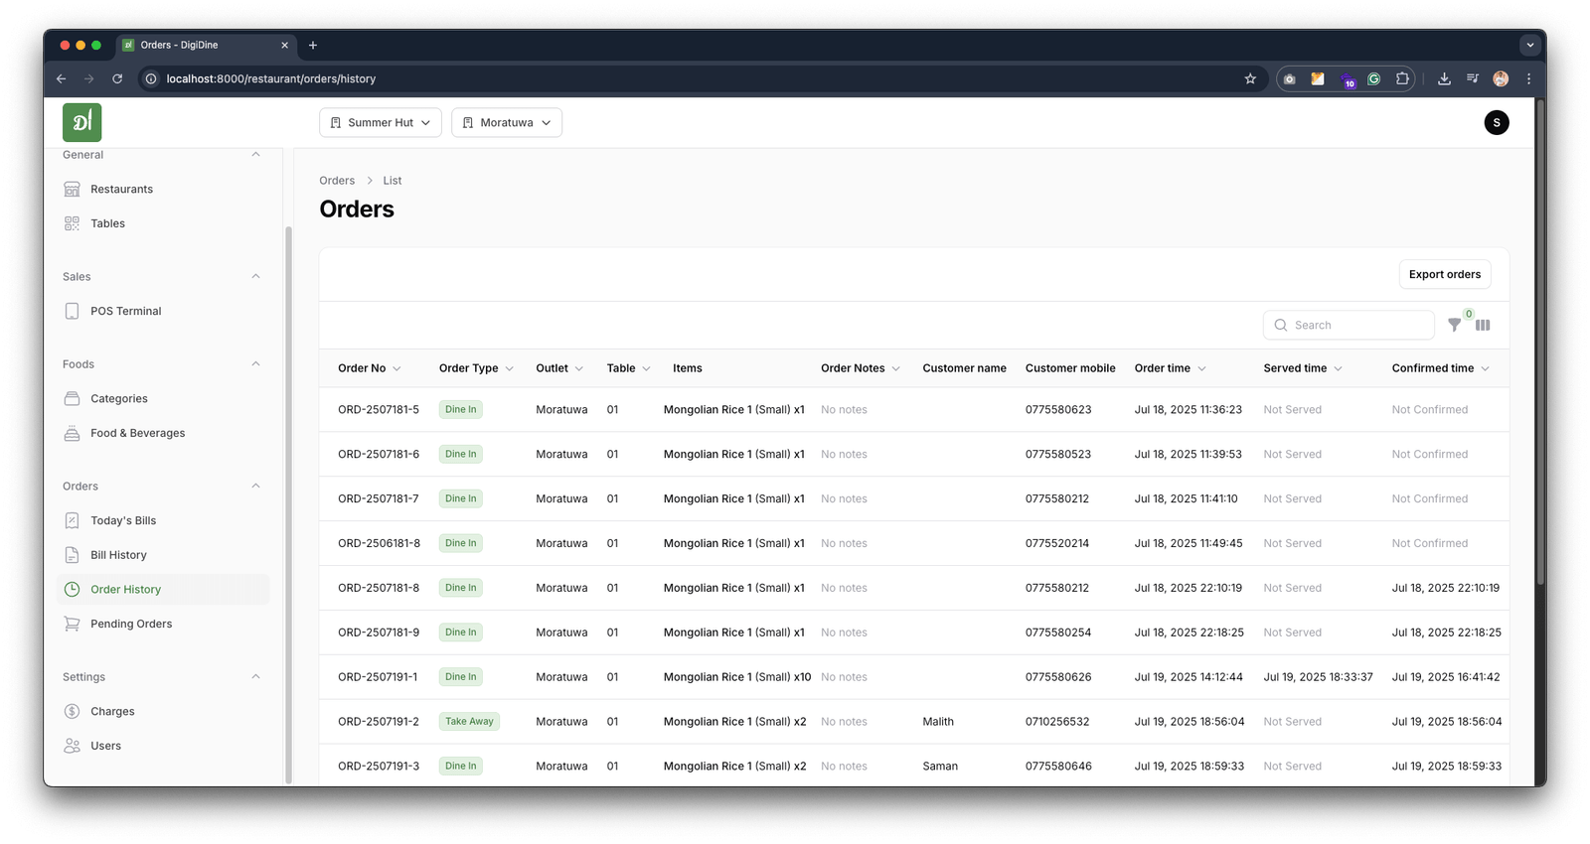Open POS Terminal in sidebar
Screen dimensions: 1590x844
(x=125, y=311)
